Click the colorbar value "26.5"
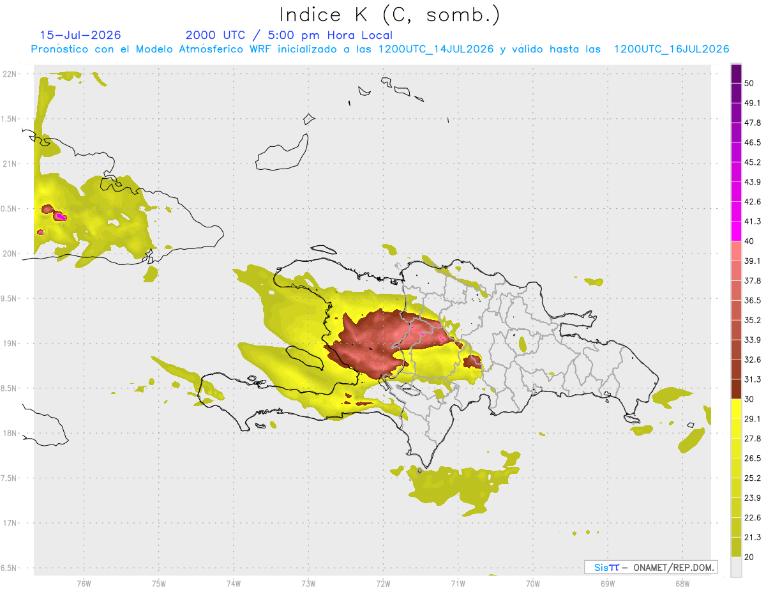The image size is (766, 592). click(753, 458)
